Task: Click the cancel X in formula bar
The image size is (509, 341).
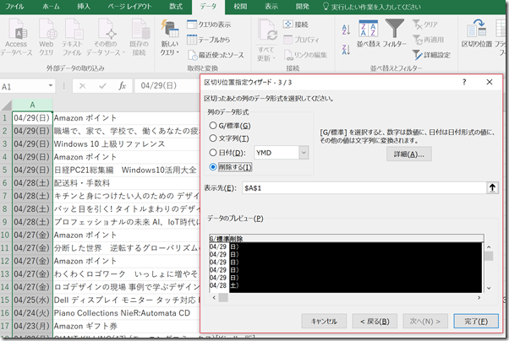Action: pos(83,86)
